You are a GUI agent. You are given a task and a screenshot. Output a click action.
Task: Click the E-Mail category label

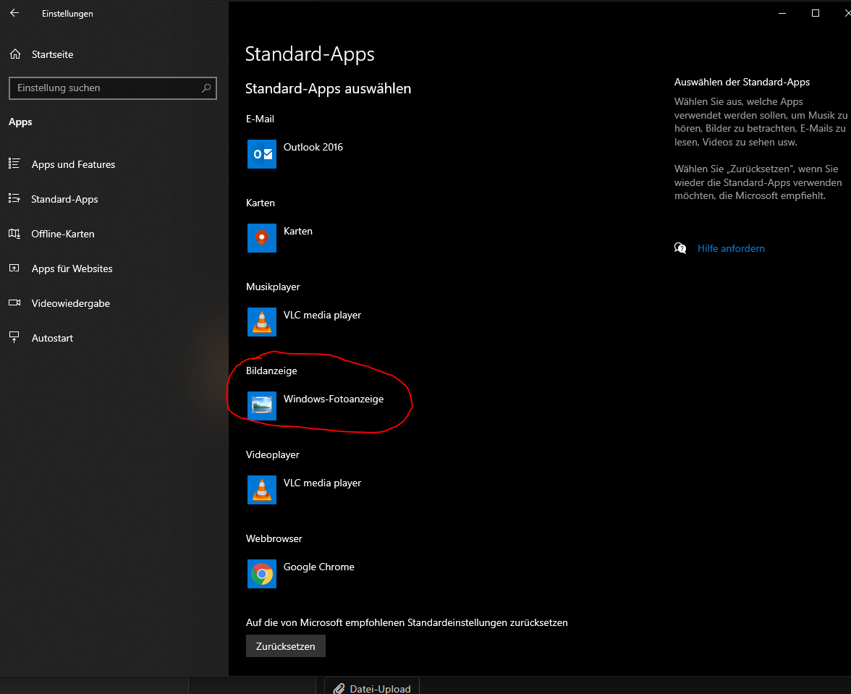coord(260,119)
